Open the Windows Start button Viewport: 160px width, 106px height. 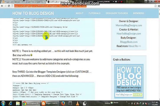[3, 103]
